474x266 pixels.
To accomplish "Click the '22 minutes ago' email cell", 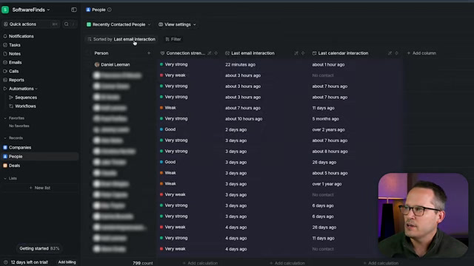I will (x=240, y=64).
